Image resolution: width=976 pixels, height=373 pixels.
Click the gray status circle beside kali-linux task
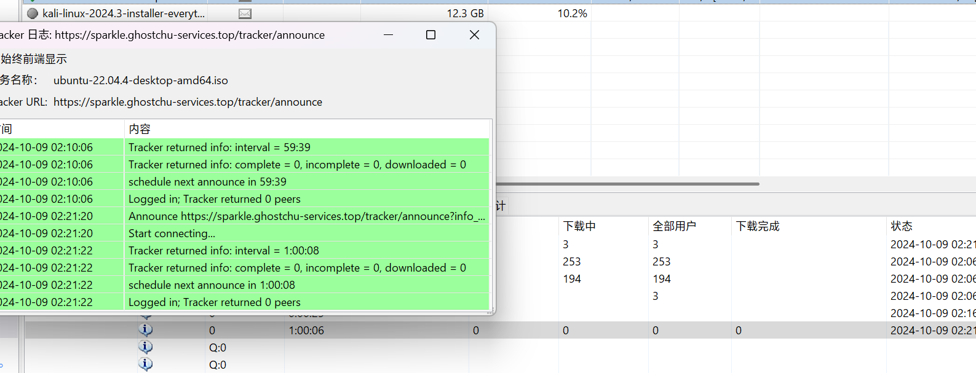[x=33, y=14]
